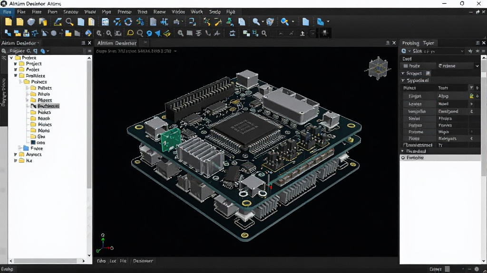Click the grey sphere icon in second toolbar row
This screenshot has width=487, height=273.
[54, 33]
